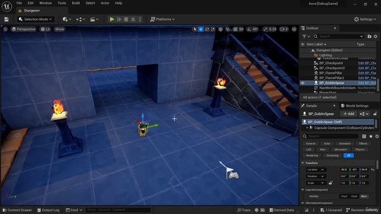
Task: Change grid snap value 50
Action: click(x=241, y=29)
